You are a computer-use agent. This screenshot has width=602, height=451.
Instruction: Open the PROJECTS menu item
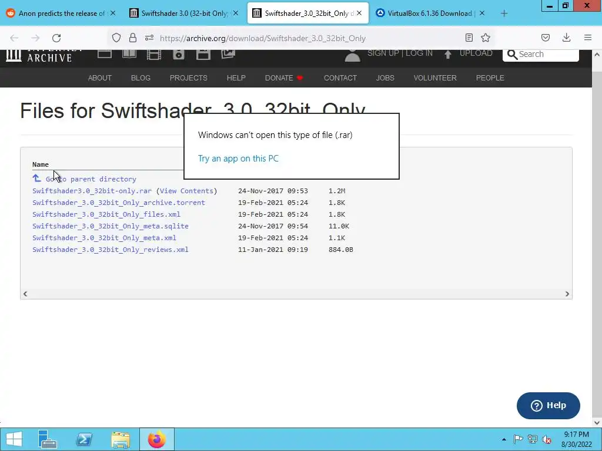click(x=189, y=78)
